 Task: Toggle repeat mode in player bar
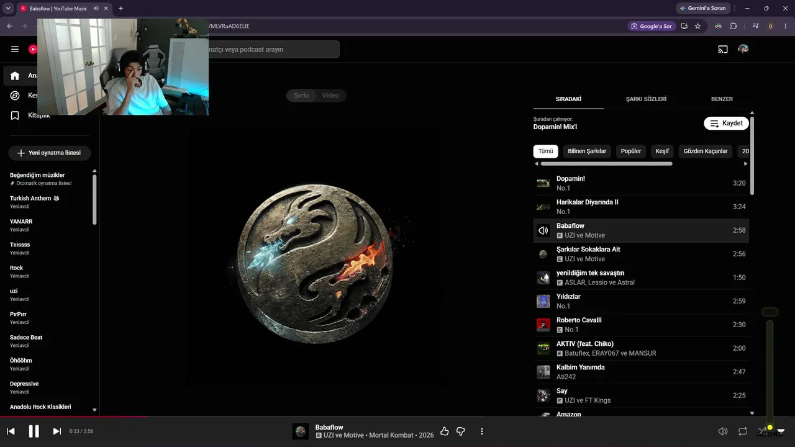coord(742,431)
